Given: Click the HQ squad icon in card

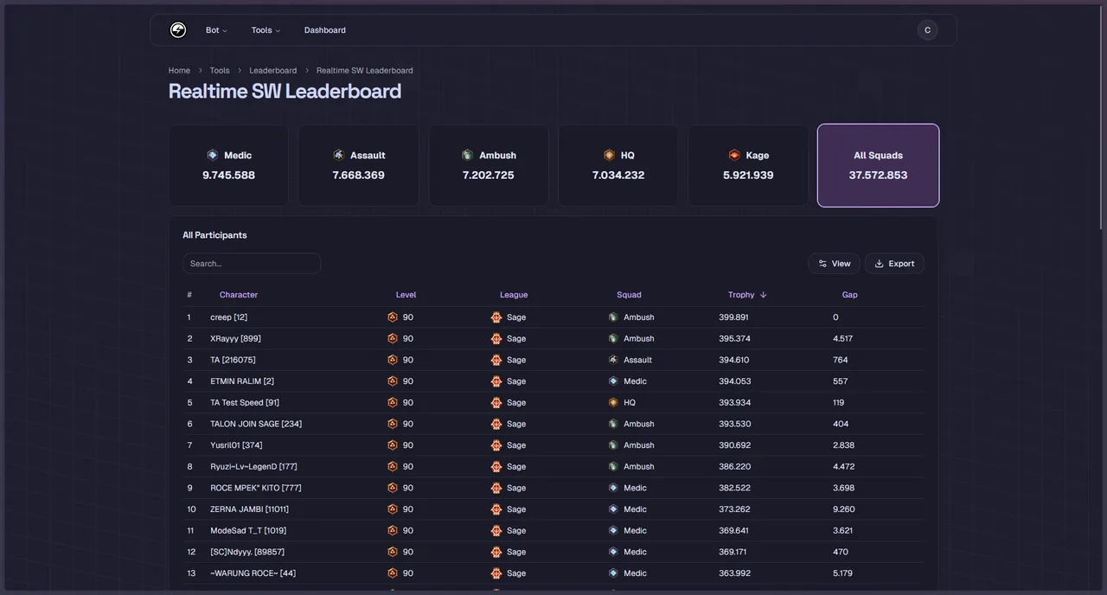Looking at the screenshot, I should [610, 155].
